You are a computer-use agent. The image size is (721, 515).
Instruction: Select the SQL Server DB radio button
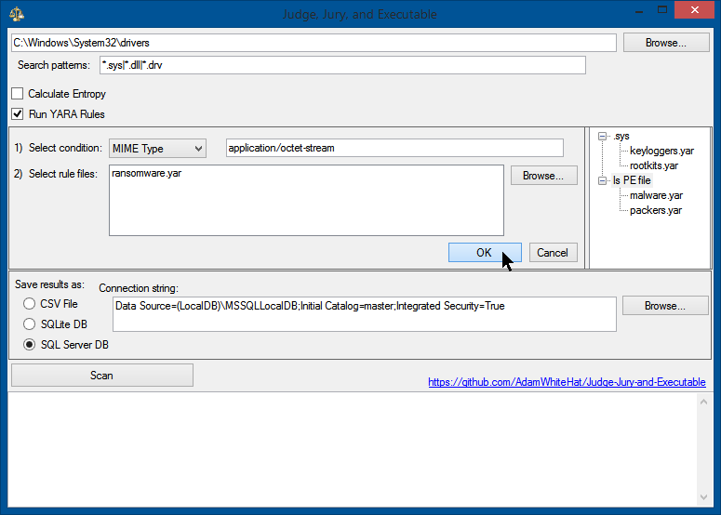pyautogui.click(x=30, y=344)
